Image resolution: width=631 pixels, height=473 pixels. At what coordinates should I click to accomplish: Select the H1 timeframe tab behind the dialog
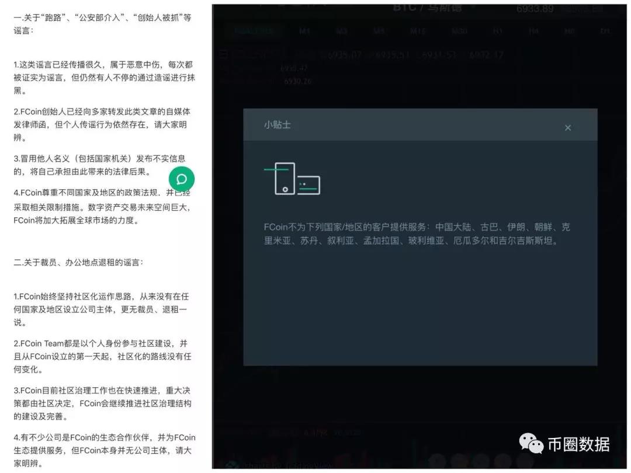[x=497, y=31]
